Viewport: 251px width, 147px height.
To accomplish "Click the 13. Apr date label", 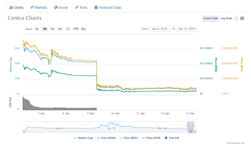I will [190, 113].
